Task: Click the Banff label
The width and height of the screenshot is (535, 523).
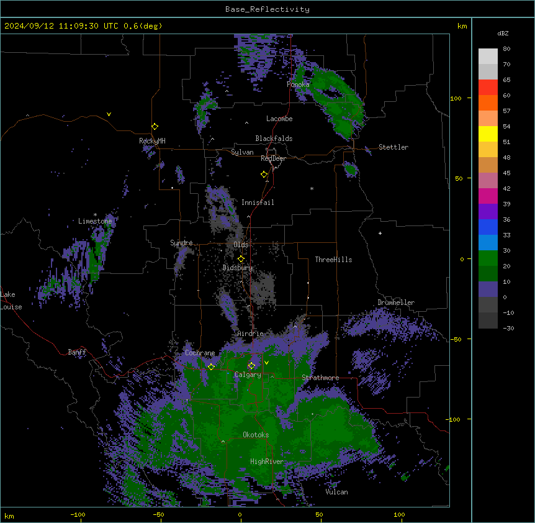Action: pos(77,352)
